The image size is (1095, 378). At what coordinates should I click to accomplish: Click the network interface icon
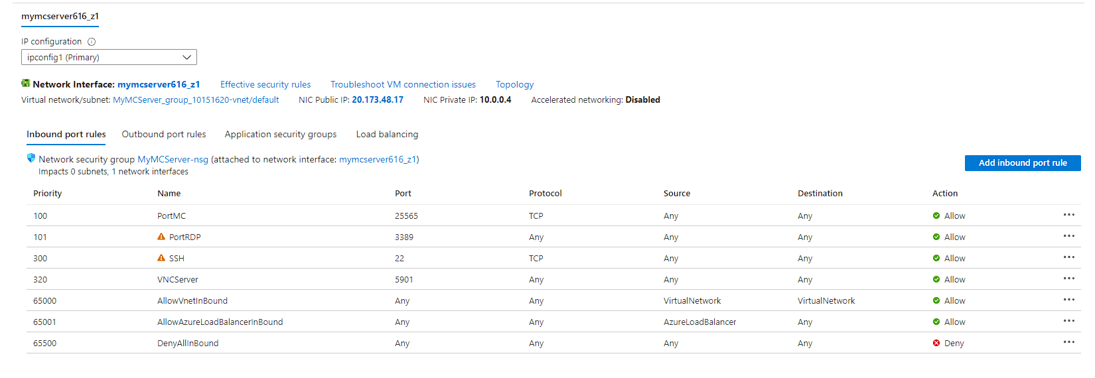26,84
